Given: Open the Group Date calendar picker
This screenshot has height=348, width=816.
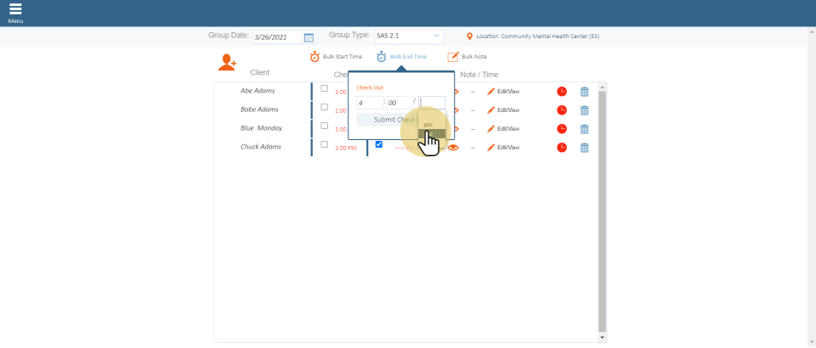Looking at the screenshot, I should (x=309, y=37).
